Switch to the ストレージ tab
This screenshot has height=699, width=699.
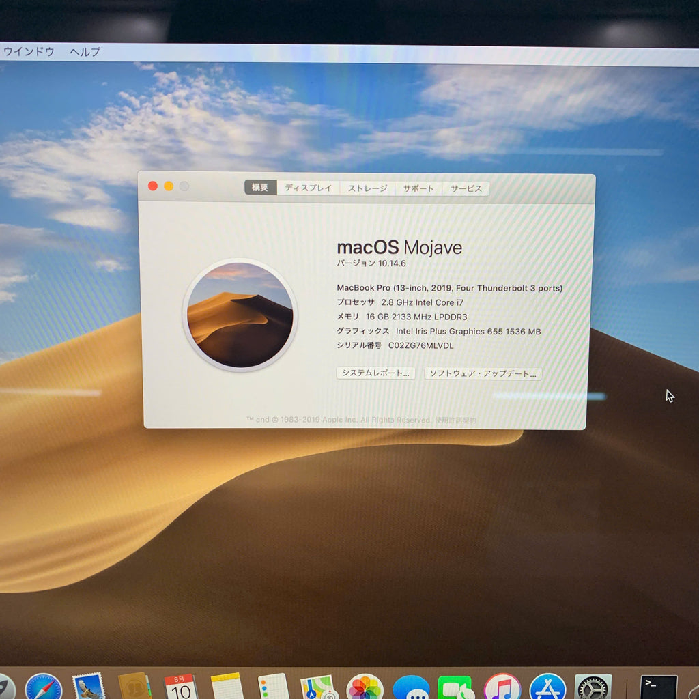pos(367,188)
